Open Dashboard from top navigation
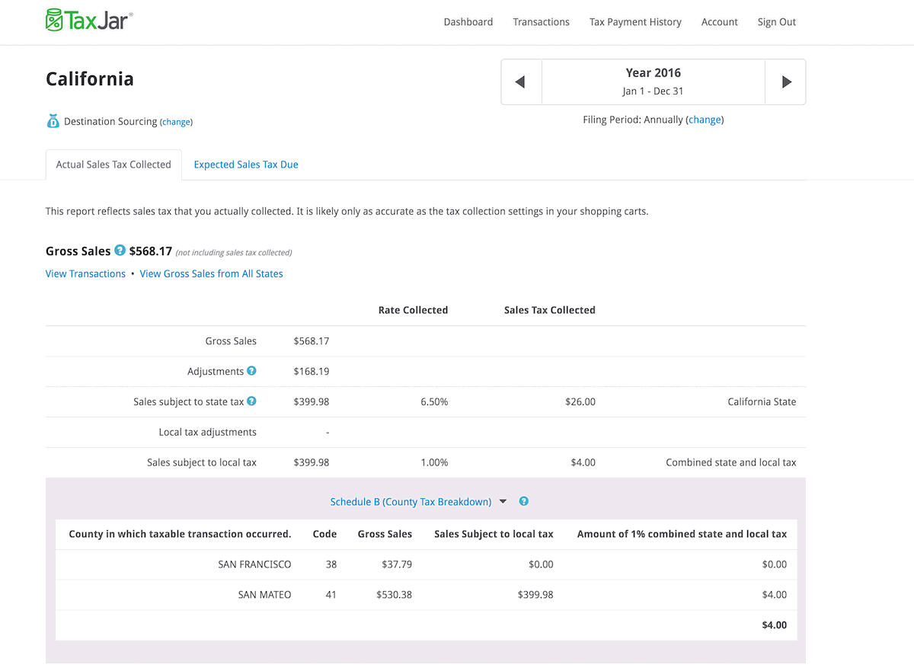Screen dimensions: 914x665 468,22
